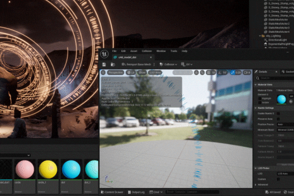The height and width of the screenshot is (196, 294).
Task: Open the camera speed setting 4
Action: tap(247, 72)
